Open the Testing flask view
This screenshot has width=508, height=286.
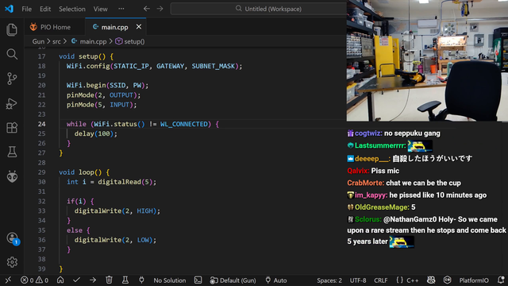click(12, 152)
